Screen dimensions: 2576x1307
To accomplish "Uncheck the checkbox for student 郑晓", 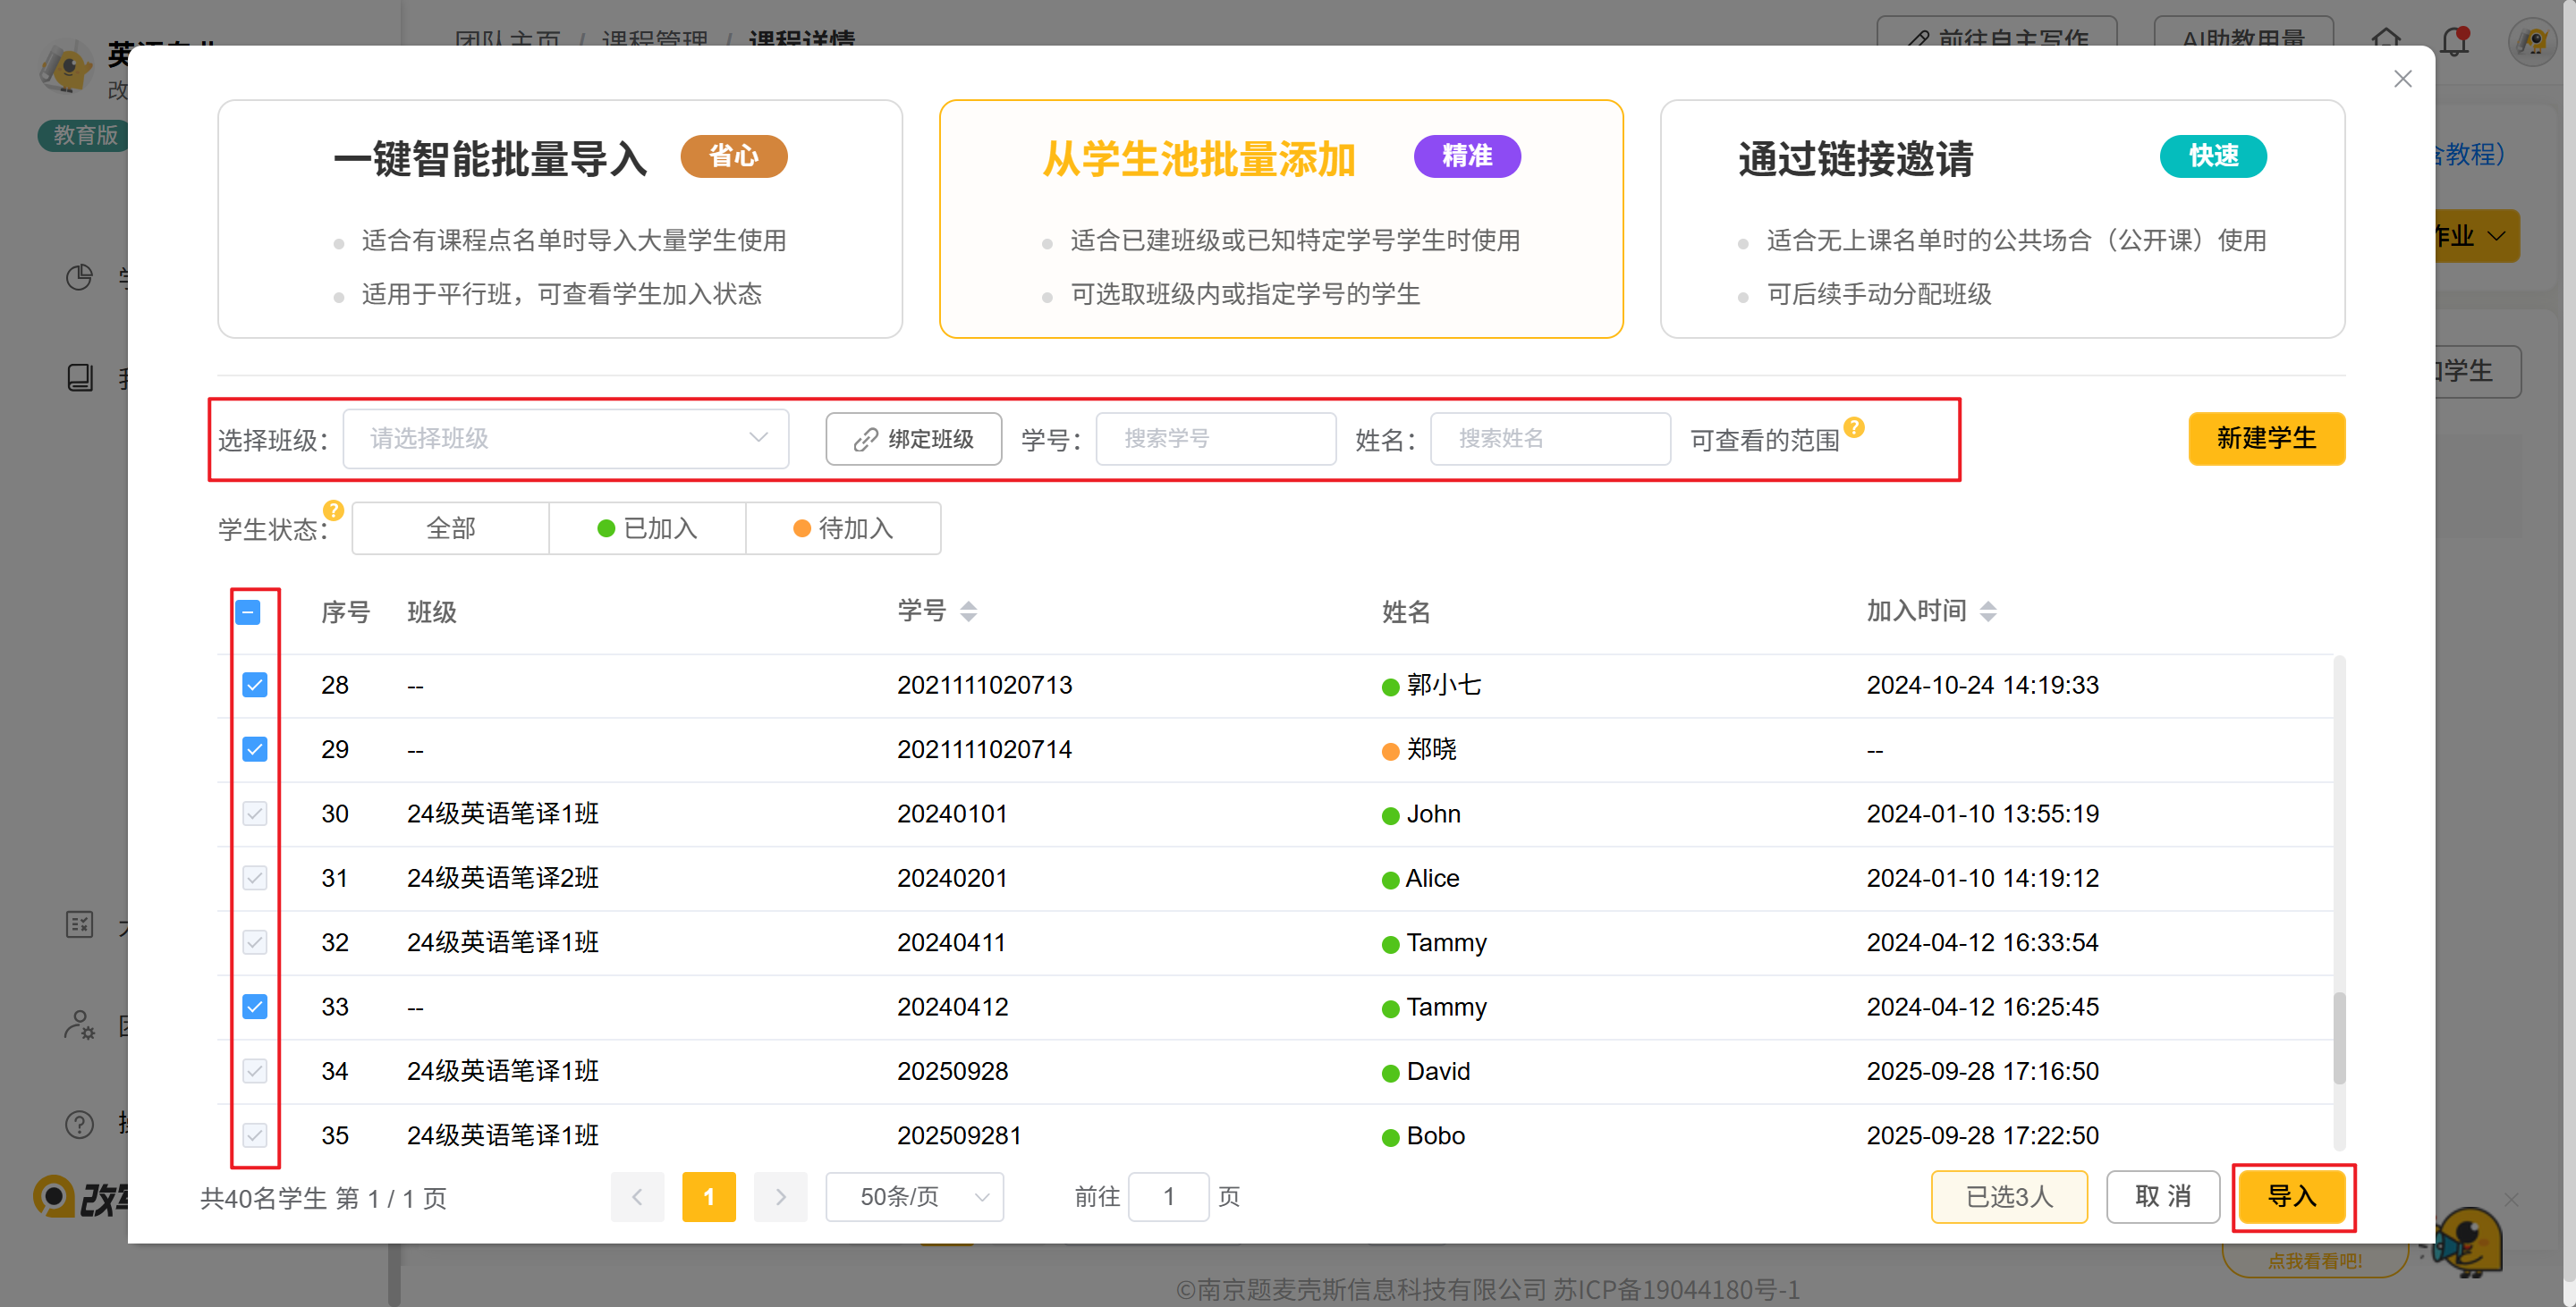I will click(255, 749).
